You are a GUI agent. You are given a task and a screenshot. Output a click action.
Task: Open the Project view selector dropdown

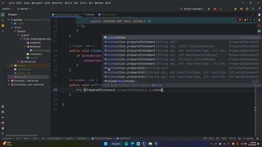click(14, 15)
